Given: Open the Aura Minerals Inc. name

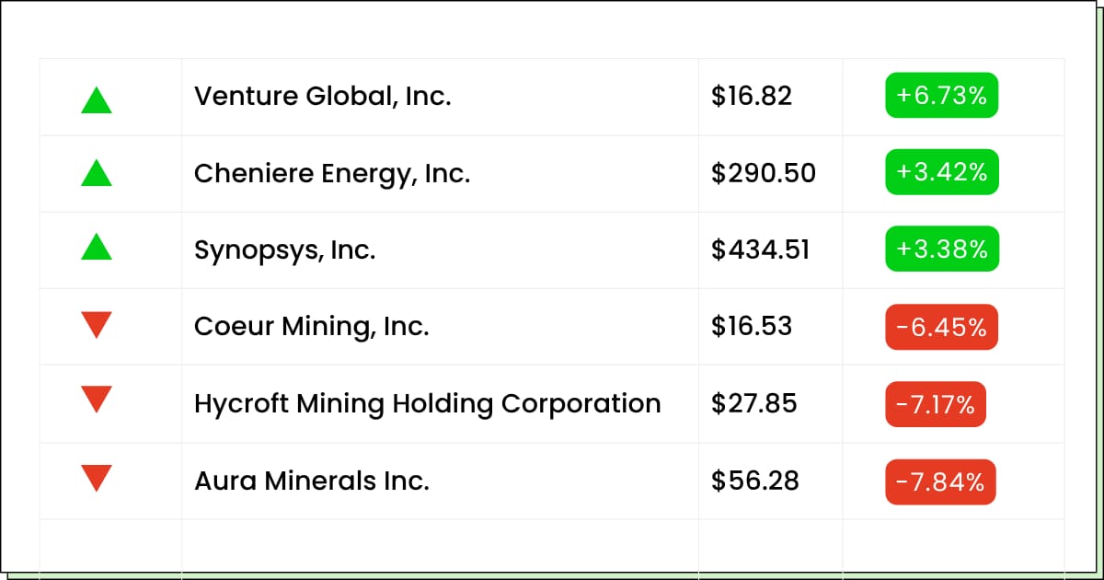Looking at the screenshot, I should pos(311,481).
